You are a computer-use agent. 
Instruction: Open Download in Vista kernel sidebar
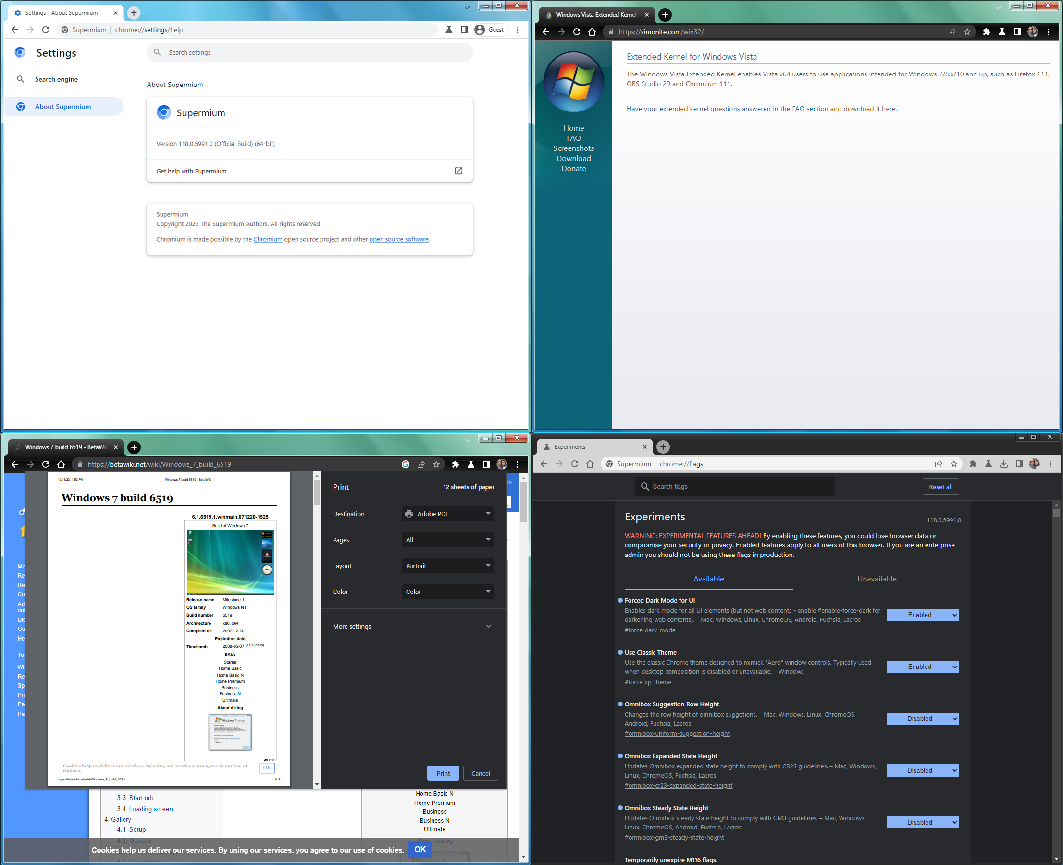(x=574, y=159)
